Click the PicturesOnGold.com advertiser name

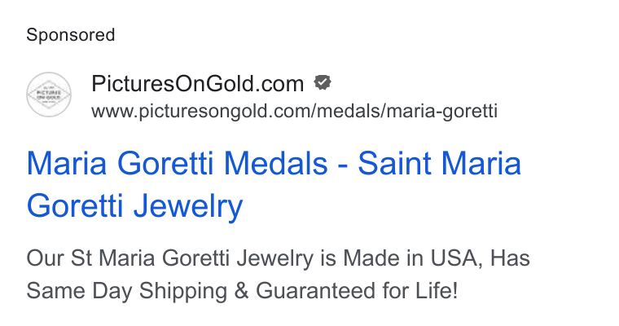(x=198, y=83)
